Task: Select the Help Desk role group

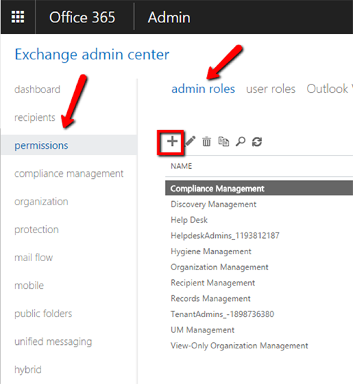Action: pos(189,220)
